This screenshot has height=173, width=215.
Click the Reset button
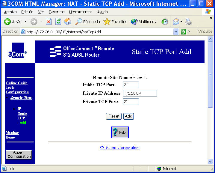pos(114,116)
